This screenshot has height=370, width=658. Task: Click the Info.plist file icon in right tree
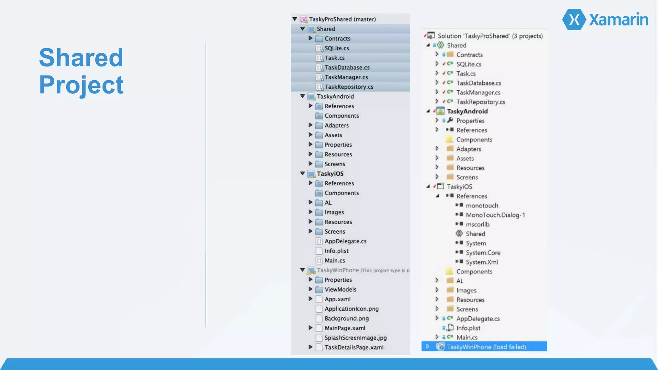[450, 328]
